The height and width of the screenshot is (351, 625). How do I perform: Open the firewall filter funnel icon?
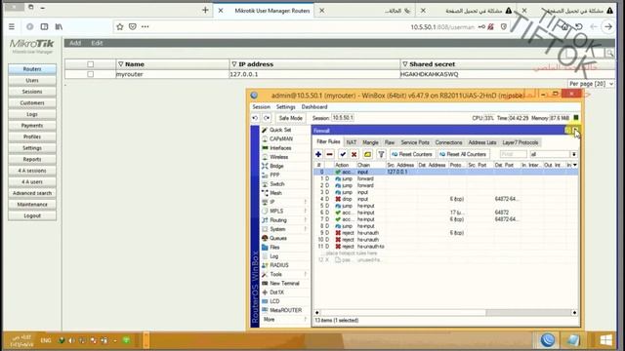click(381, 154)
